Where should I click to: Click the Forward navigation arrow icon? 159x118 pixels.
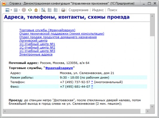point(16,10)
